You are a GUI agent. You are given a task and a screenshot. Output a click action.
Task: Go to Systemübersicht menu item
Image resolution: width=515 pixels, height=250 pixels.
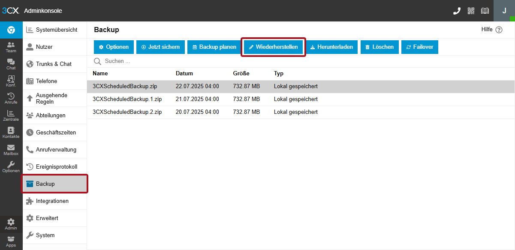point(56,30)
